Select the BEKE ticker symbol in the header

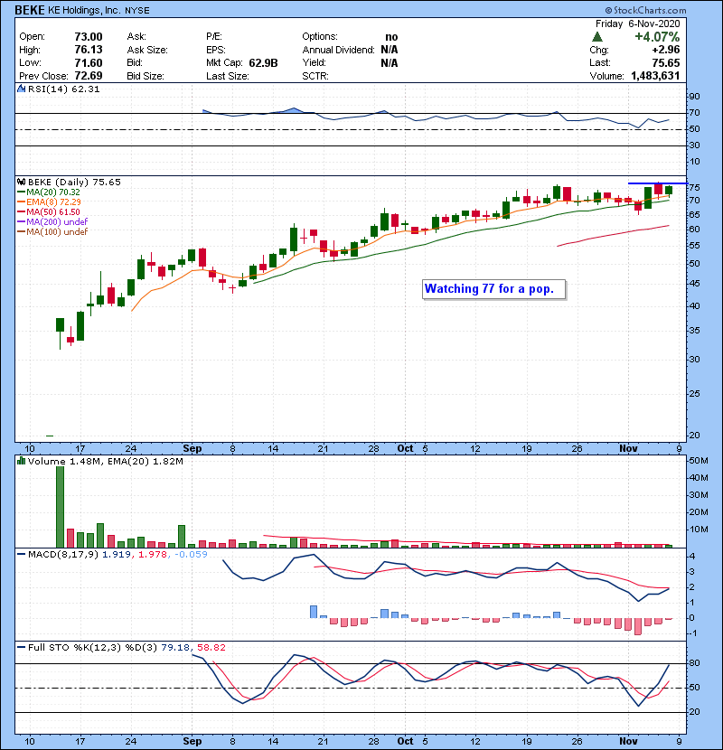pyautogui.click(x=30, y=10)
